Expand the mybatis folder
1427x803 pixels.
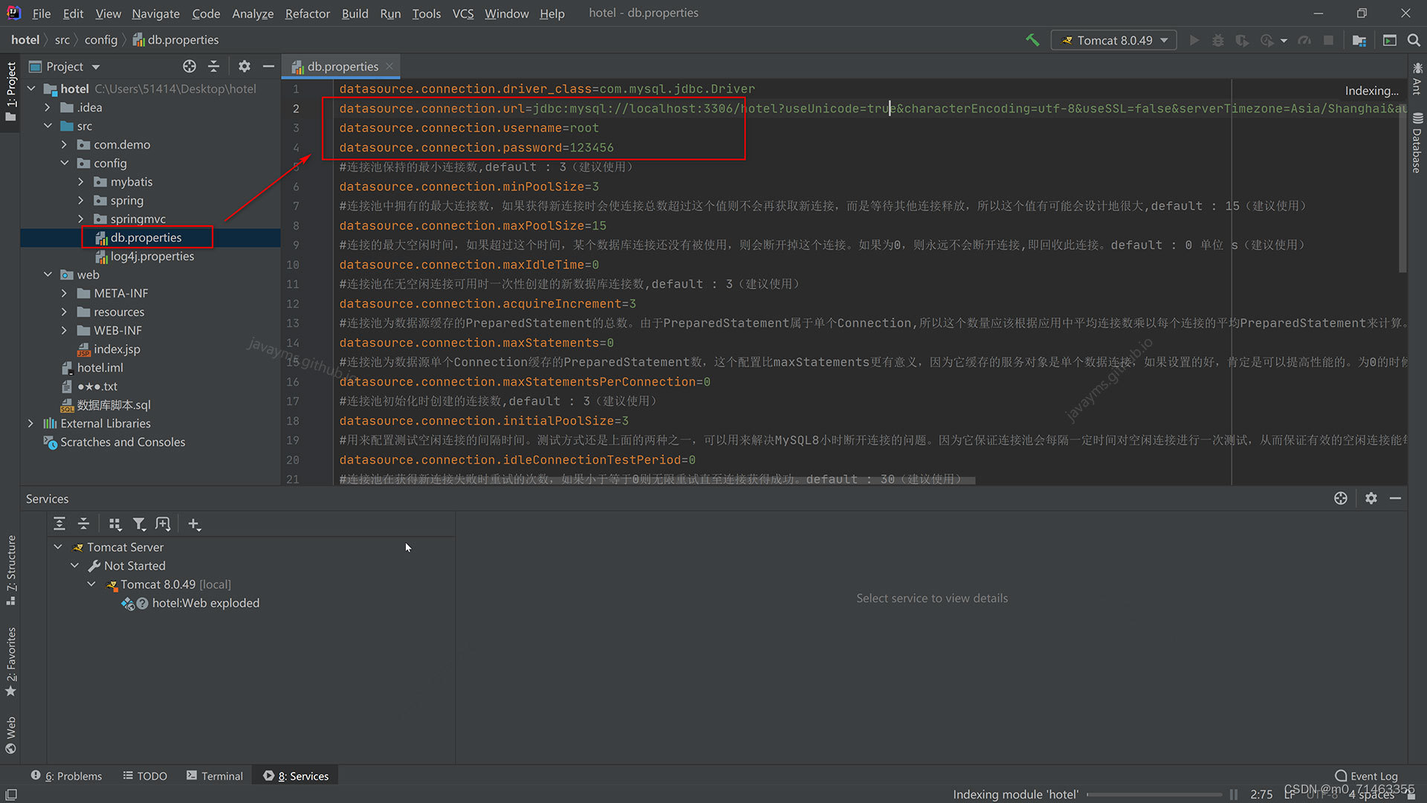[x=81, y=181]
